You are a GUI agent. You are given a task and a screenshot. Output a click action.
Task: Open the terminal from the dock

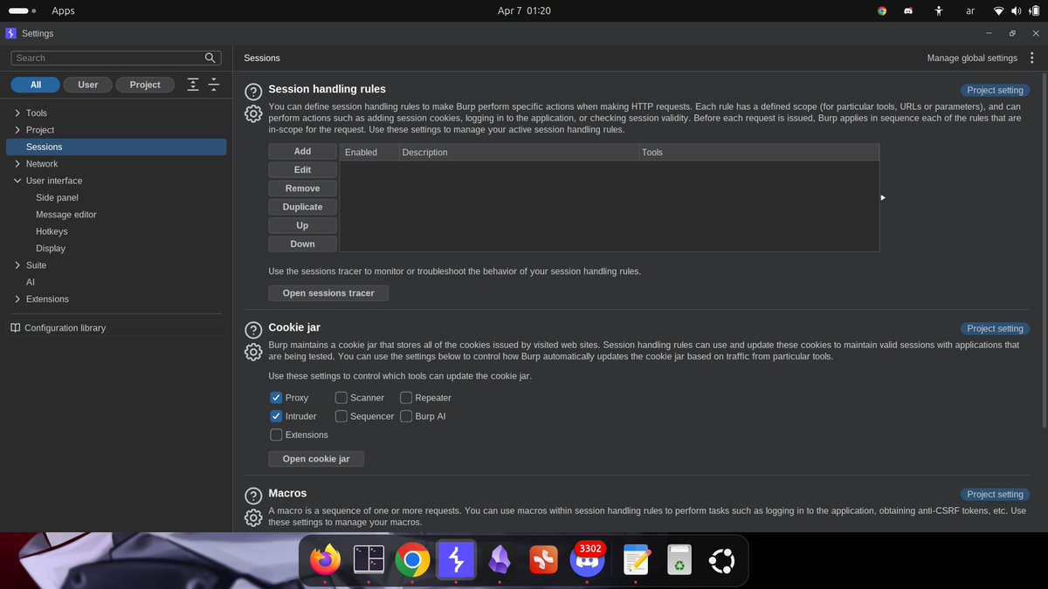point(369,559)
